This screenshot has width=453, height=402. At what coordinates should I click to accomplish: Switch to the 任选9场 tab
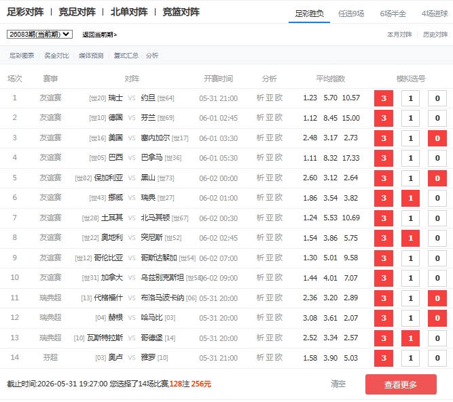pyautogui.click(x=351, y=14)
